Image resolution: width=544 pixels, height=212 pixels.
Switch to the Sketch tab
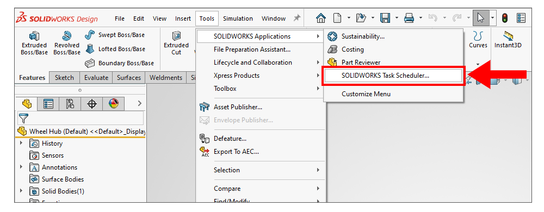click(x=65, y=78)
